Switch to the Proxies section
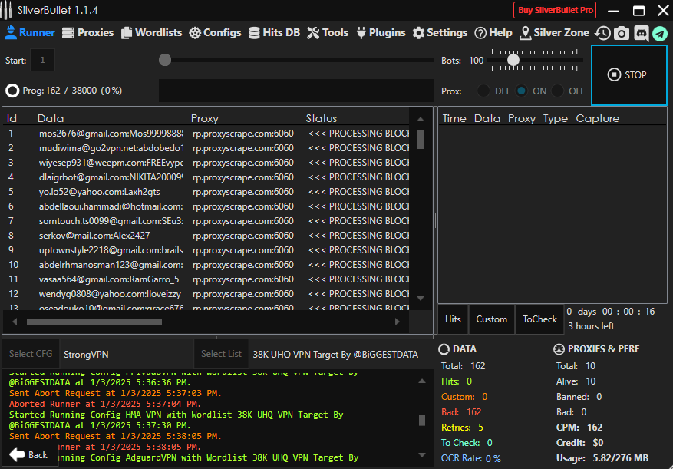Image resolution: width=673 pixels, height=469 pixels. coord(87,33)
